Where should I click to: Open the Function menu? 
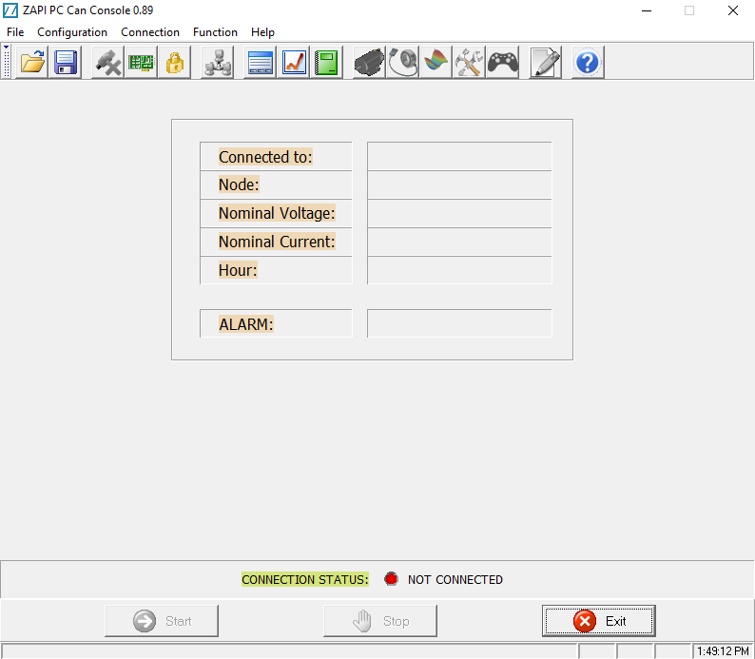coord(215,32)
